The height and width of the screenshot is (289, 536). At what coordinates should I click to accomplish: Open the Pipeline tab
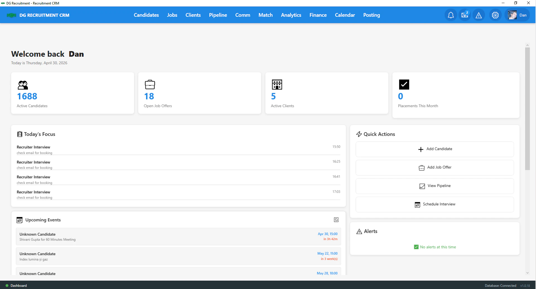tap(218, 15)
